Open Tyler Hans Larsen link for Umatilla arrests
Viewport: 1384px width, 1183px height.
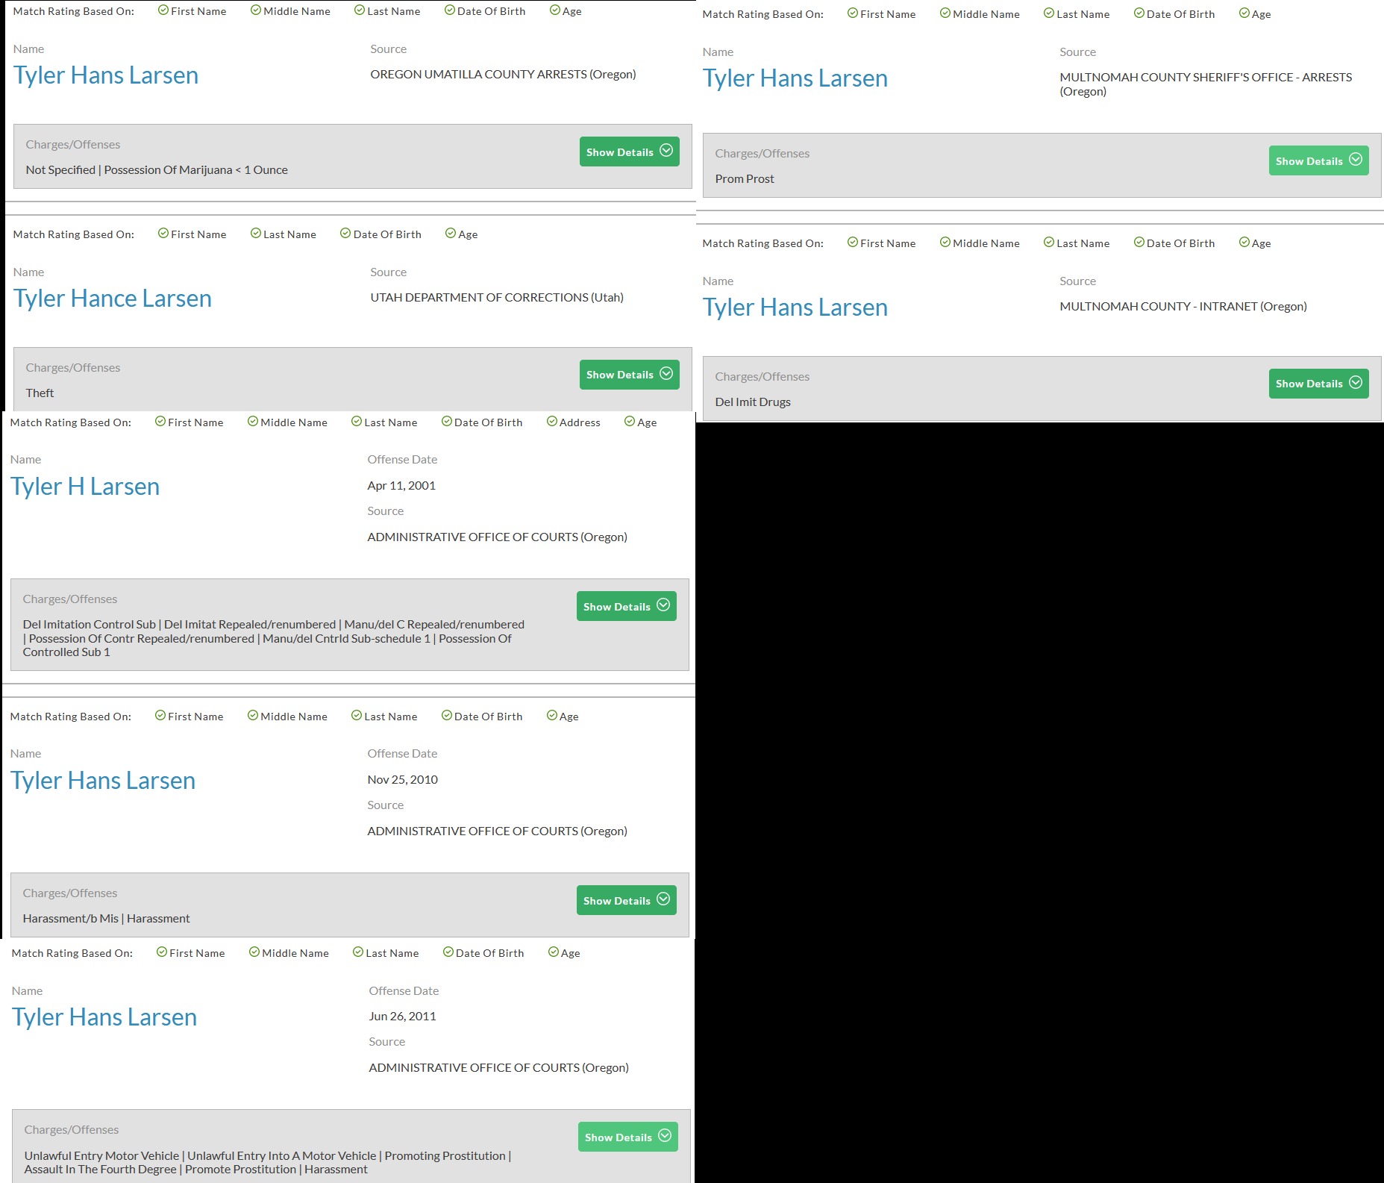click(x=106, y=75)
